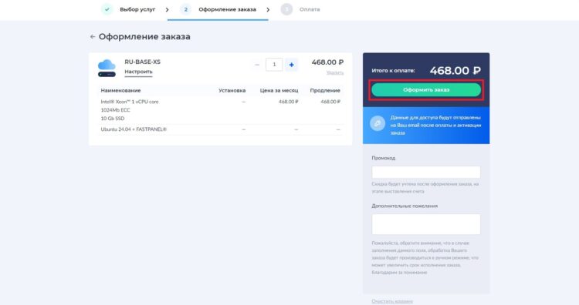Select the Оплата step
579x305 pixels.
(310, 9)
